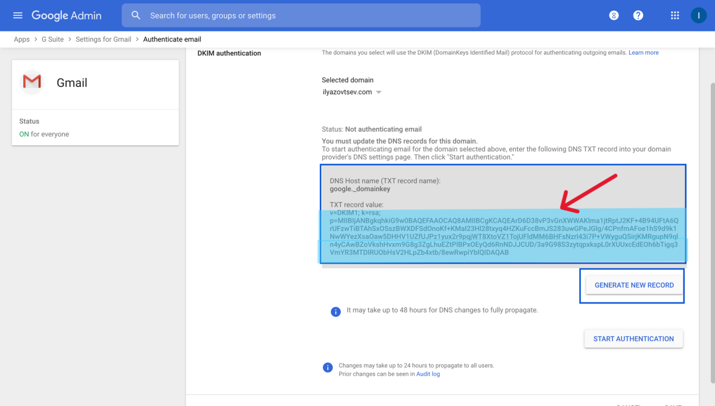
Task: Click the google._domainkey host name
Action: tap(360, 189)
